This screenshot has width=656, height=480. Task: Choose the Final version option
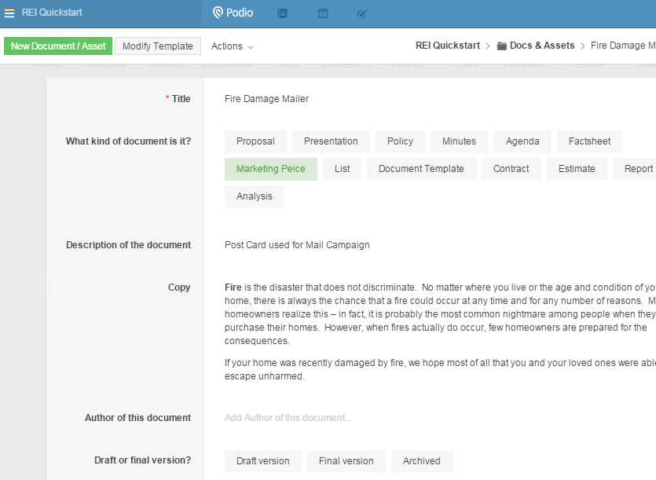[x=346, y=461]
